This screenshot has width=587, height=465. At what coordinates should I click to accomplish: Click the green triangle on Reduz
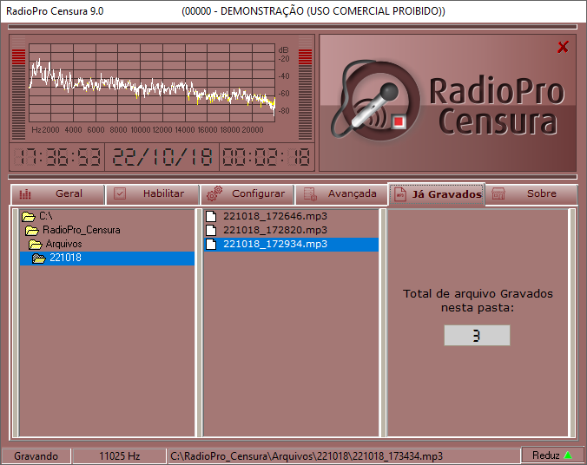[568, 455]
